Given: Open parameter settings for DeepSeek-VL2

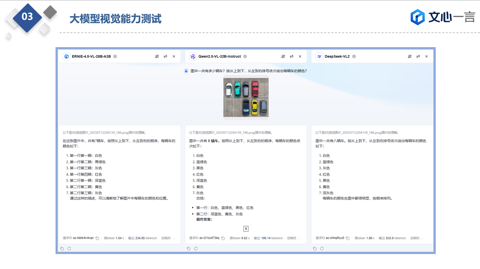Looking at the screenshot, I should tap(410, 56).
